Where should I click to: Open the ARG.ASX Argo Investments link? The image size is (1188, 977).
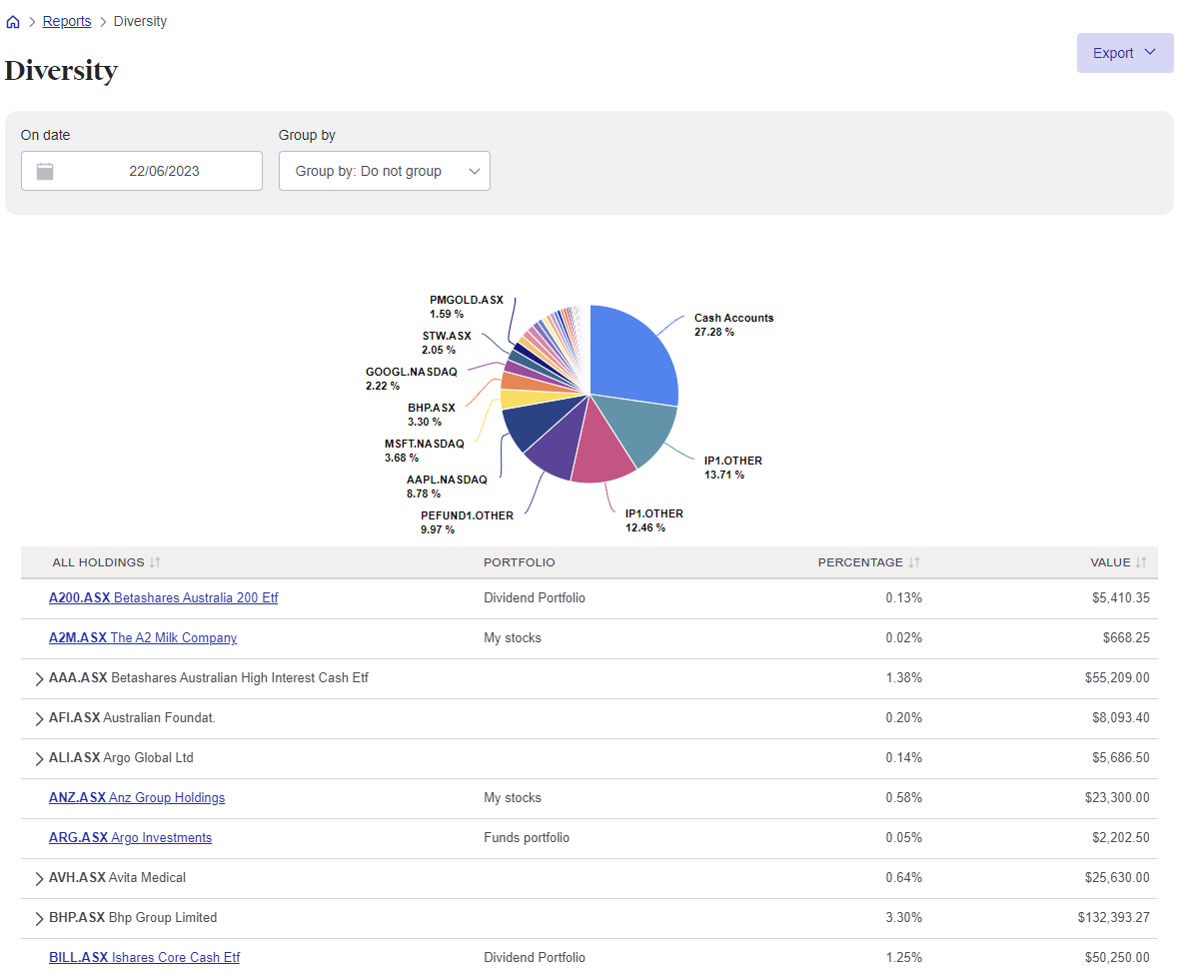tap(130, 837)
